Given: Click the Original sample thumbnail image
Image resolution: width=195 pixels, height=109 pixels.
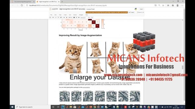Looking at the screenshot, I should (x=65, y=97).
